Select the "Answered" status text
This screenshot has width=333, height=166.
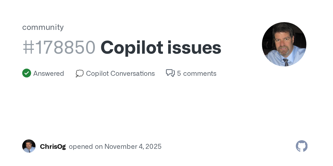tap(49, 74)
